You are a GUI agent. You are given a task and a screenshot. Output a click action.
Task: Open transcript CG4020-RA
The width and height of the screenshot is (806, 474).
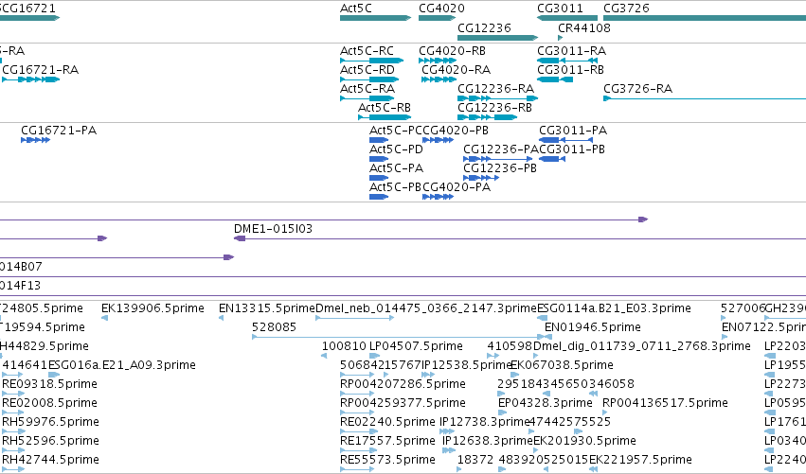[x=456, y=70]
